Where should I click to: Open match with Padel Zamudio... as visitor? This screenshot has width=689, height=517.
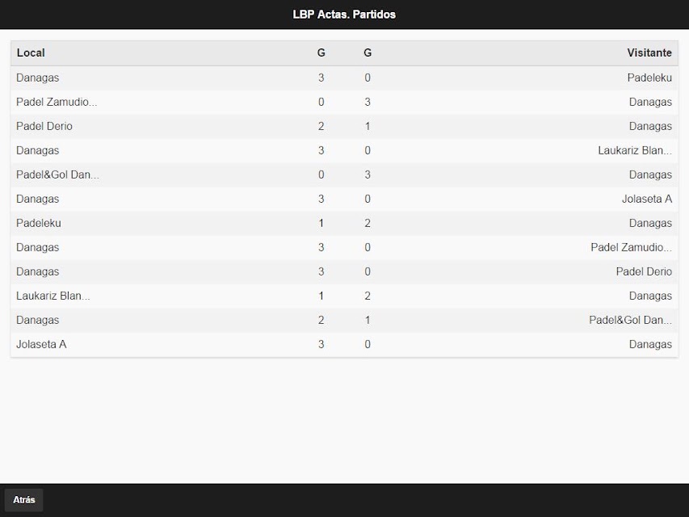click(344, 247)
